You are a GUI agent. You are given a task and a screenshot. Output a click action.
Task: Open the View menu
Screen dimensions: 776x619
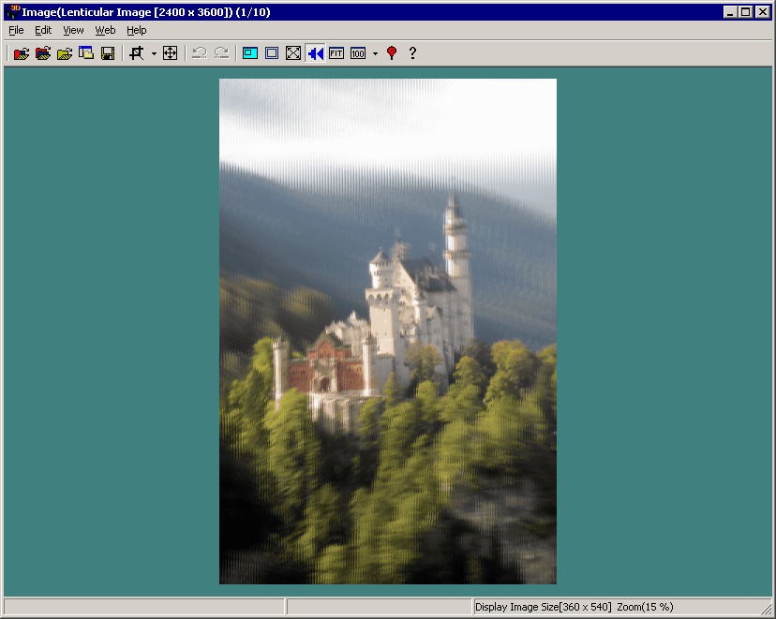click(73, 30)
